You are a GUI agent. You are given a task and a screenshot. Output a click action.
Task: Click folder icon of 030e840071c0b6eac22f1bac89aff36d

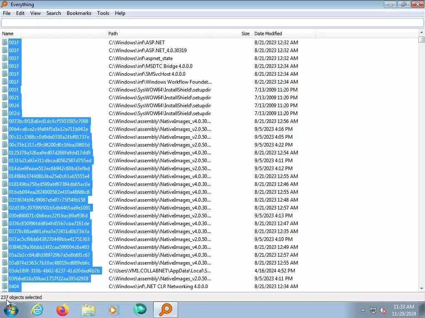coord(5,215)
